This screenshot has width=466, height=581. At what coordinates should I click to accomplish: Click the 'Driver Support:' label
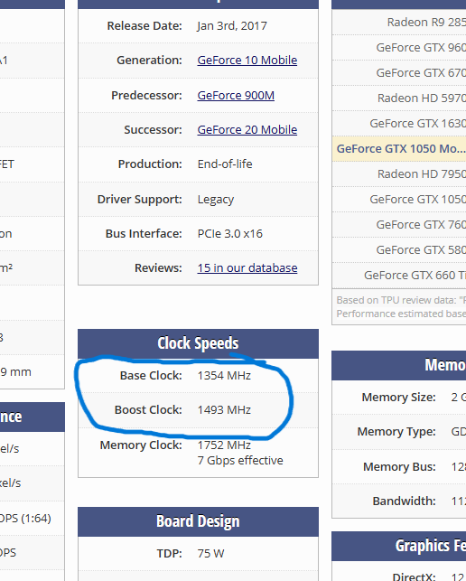(140, 200)
